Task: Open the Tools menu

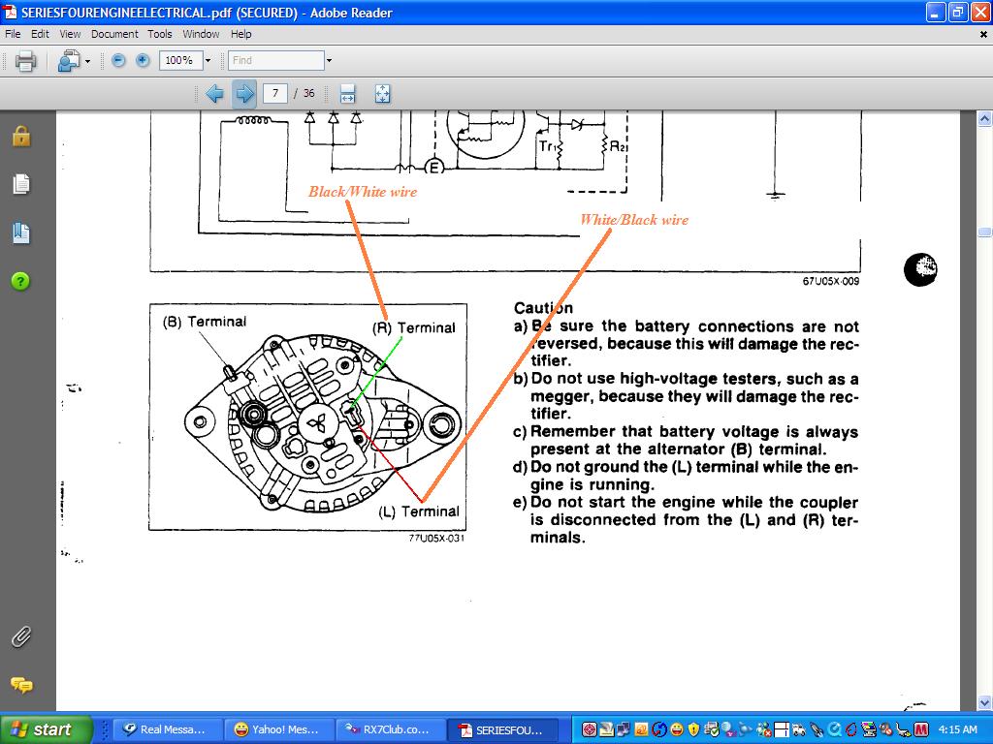Action: 160,34
